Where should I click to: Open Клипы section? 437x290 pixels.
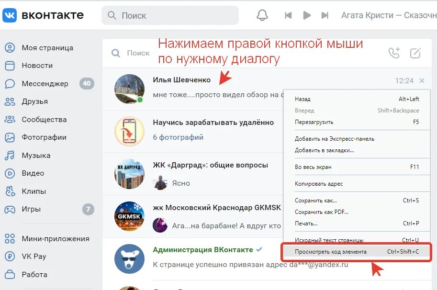(x=34, y=191)
